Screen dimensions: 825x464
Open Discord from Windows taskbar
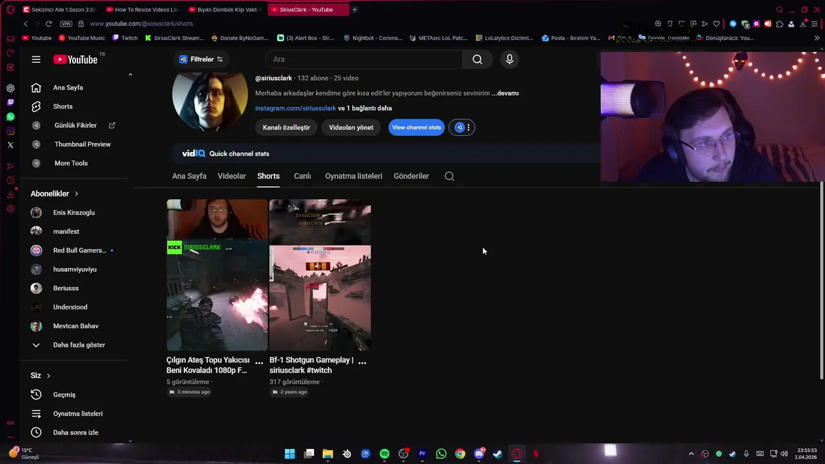pyautogui.click(x=479, y=454)
